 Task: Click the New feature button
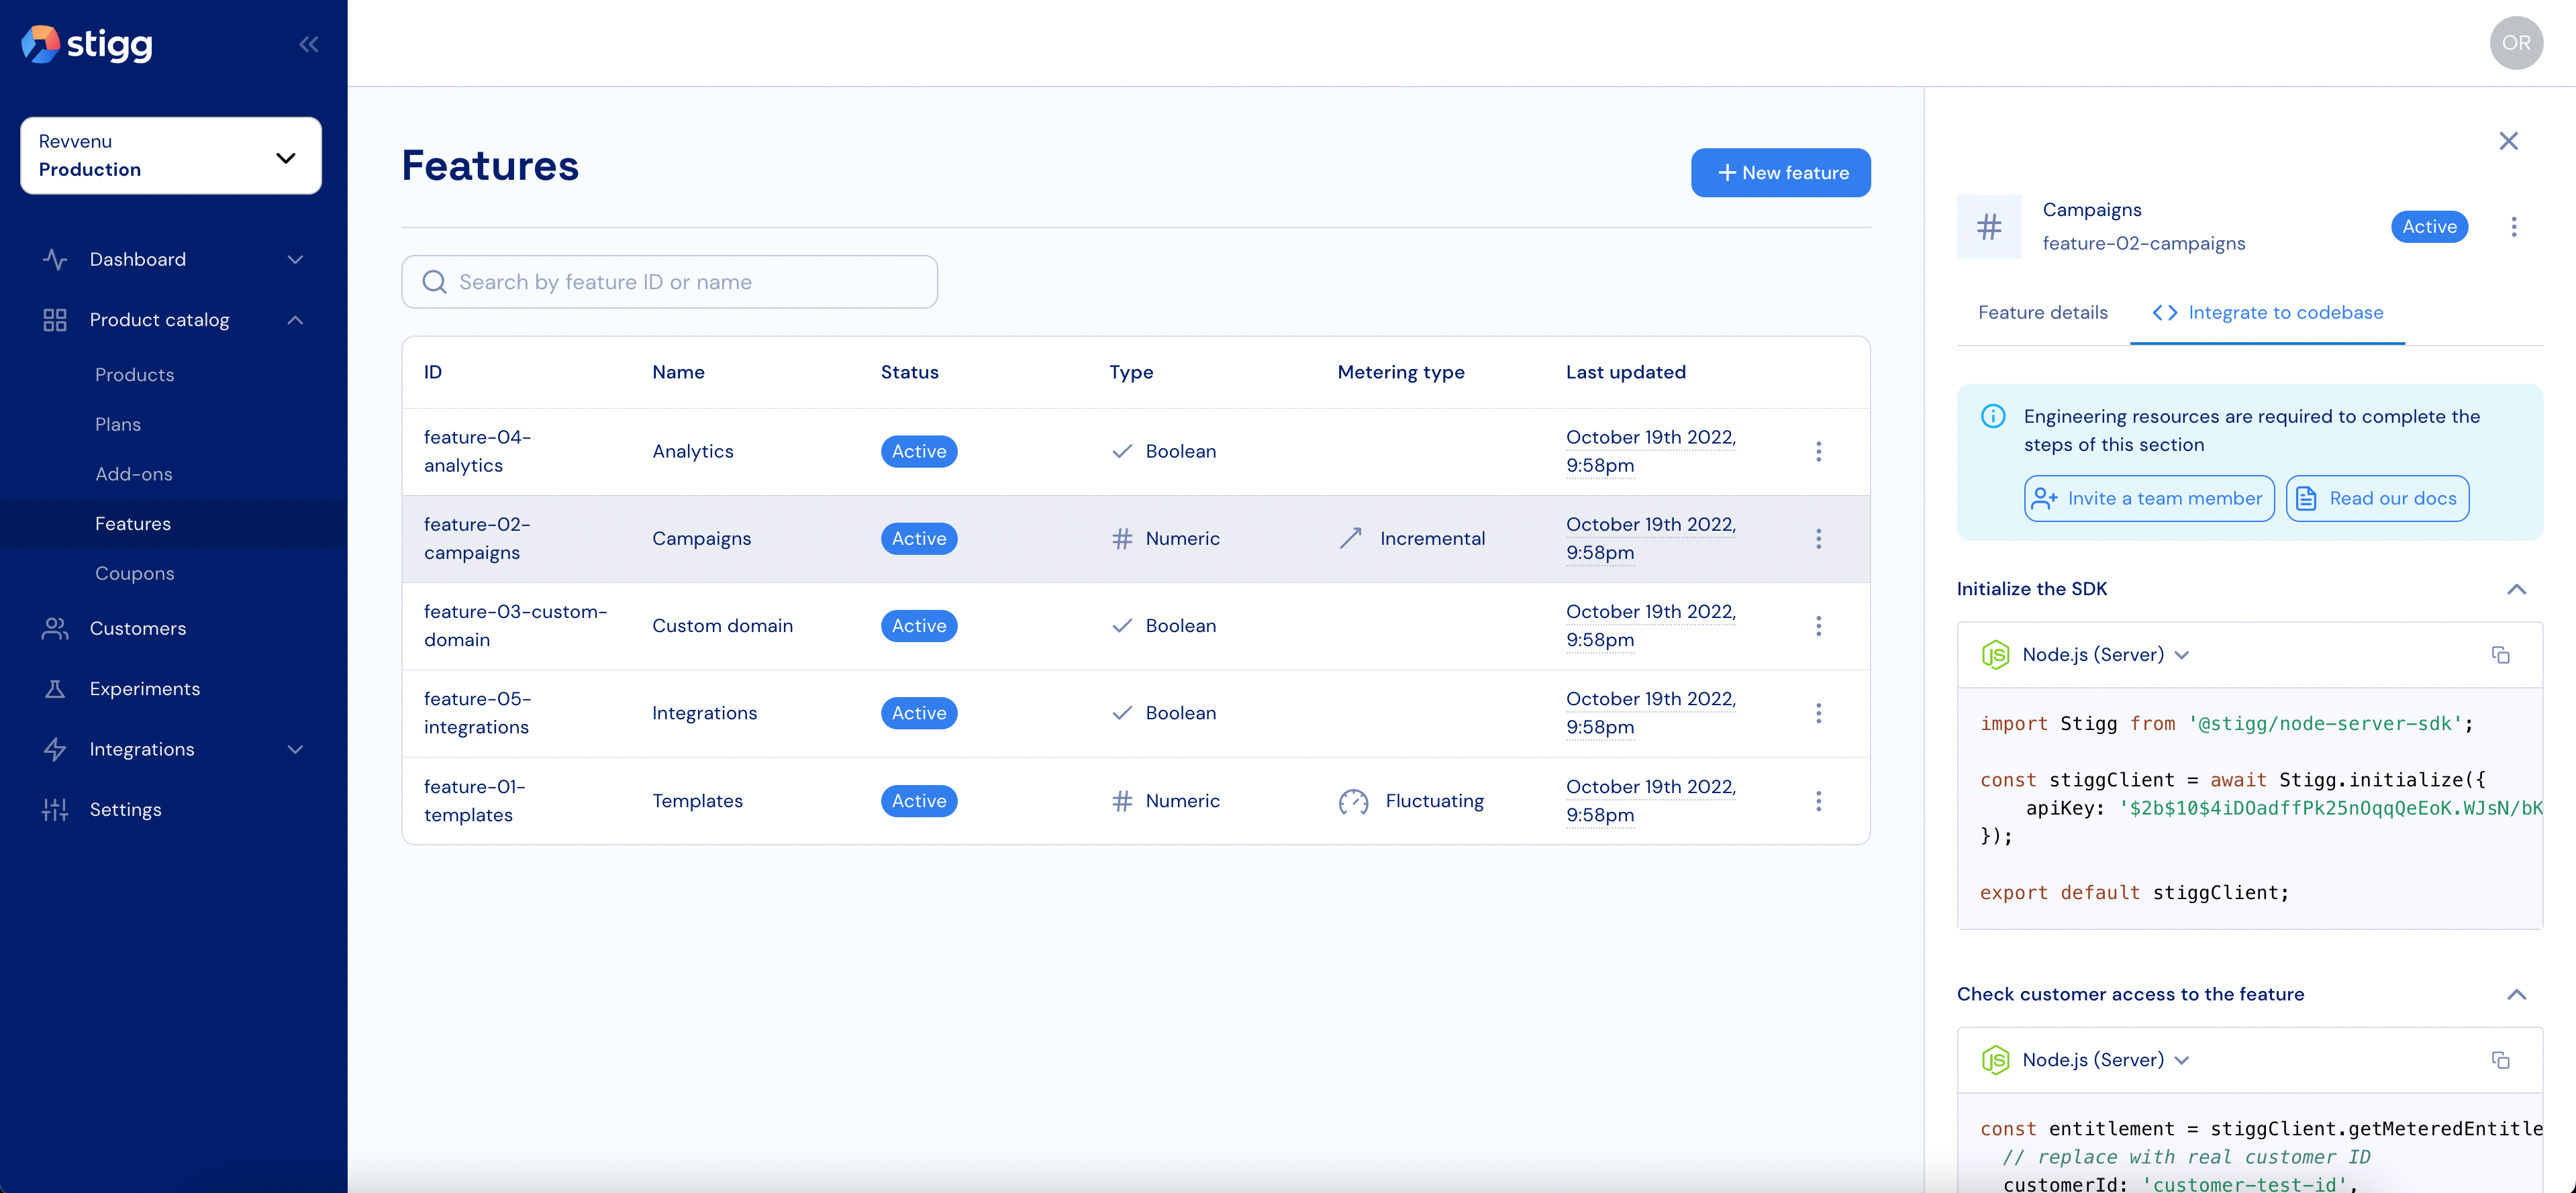pyautogui.click(x=1780, y=173)
